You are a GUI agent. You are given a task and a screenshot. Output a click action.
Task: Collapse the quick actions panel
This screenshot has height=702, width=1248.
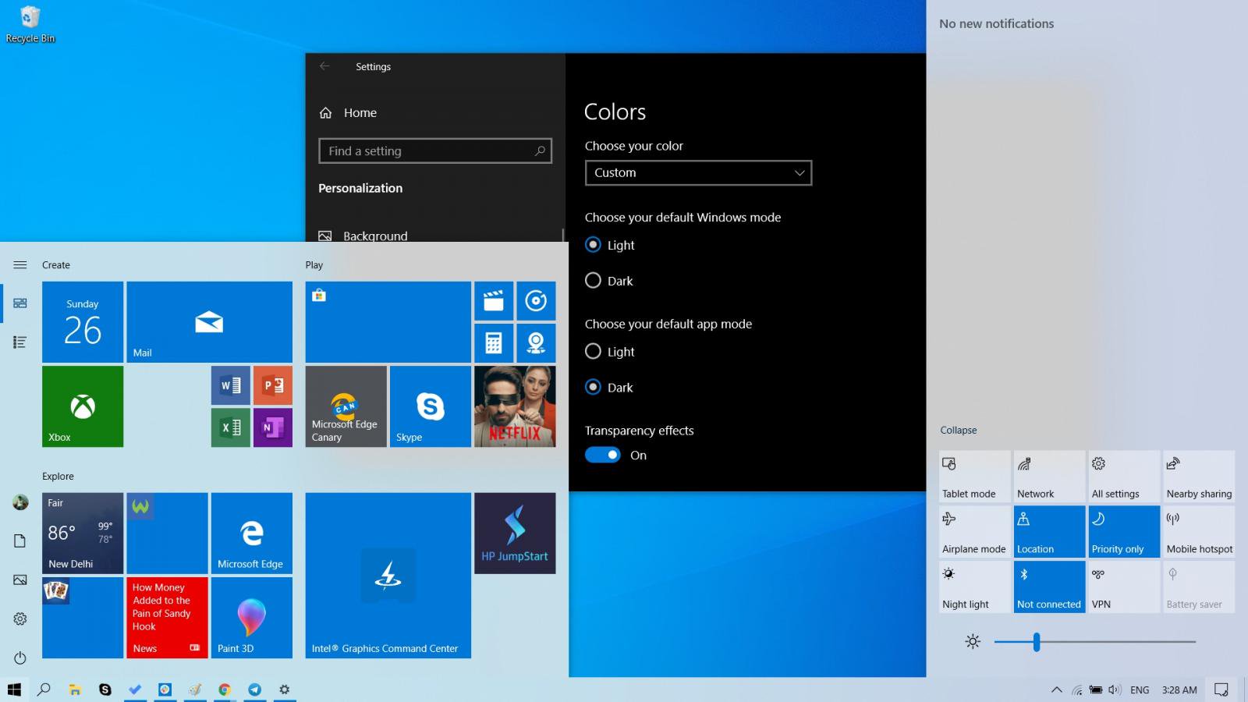click(958, 431)
